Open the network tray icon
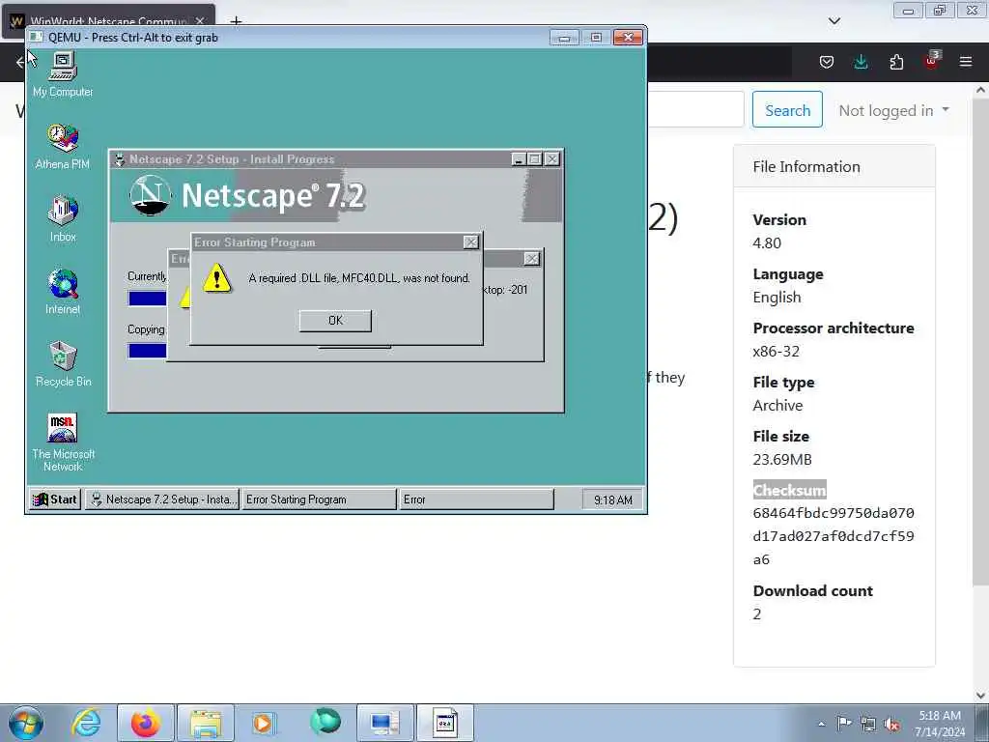Image resolution: width=989 pixels, height=742 pixels. 868,725
